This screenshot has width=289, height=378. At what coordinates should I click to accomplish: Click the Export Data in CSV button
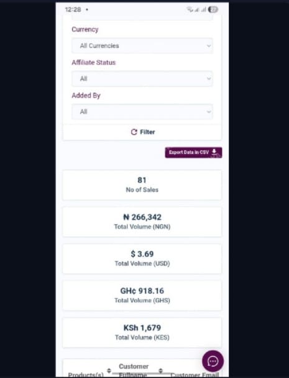[193, 152]
